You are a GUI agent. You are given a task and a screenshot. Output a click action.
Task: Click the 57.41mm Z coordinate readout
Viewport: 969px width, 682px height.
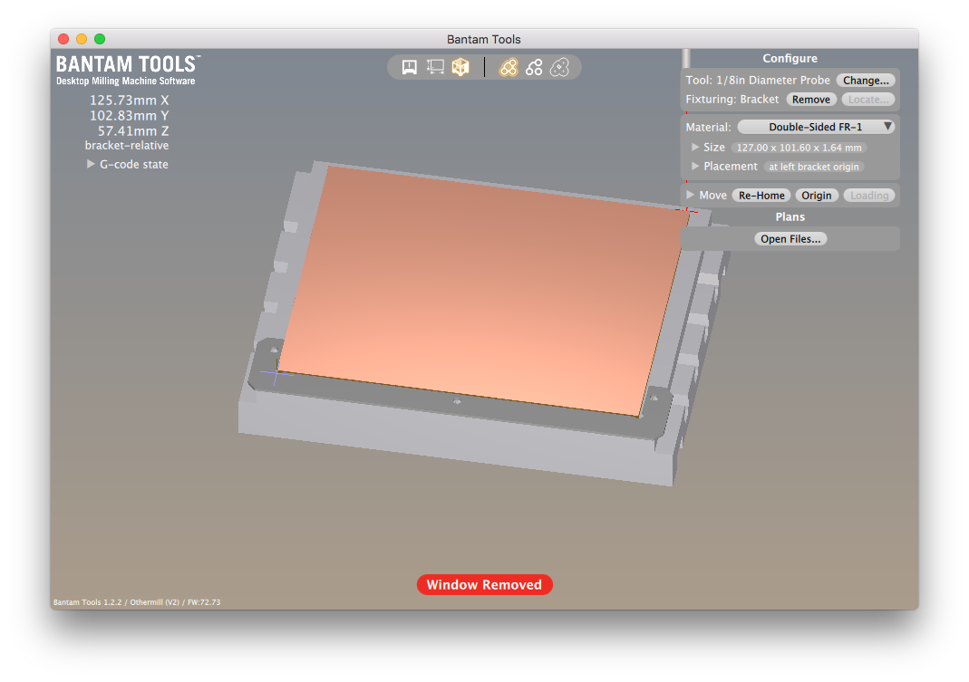coord(133,131)
